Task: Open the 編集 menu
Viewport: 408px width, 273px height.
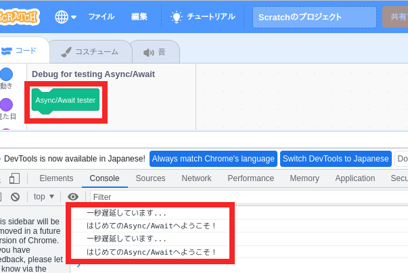Action: tap(139, 17)
